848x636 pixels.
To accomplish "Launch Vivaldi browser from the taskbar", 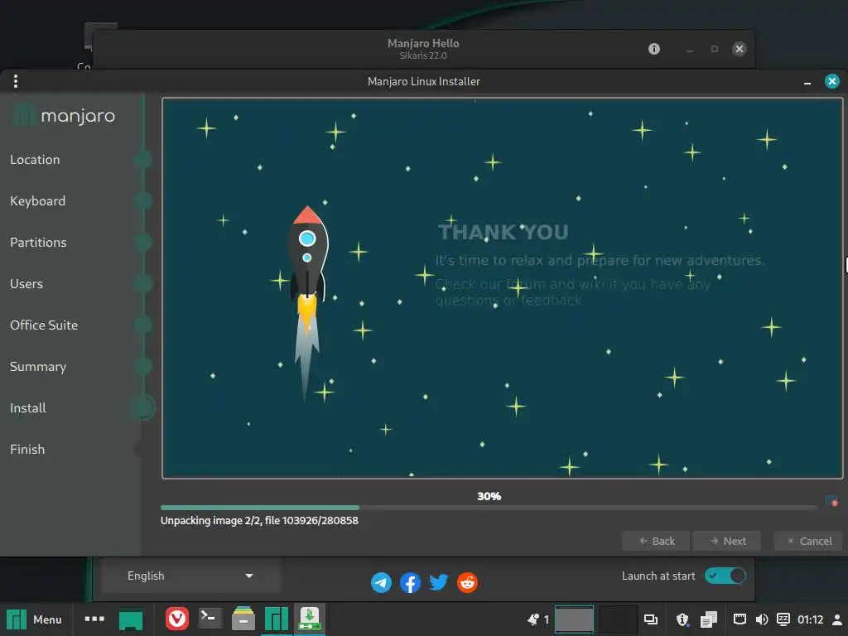I will (177, 619).
